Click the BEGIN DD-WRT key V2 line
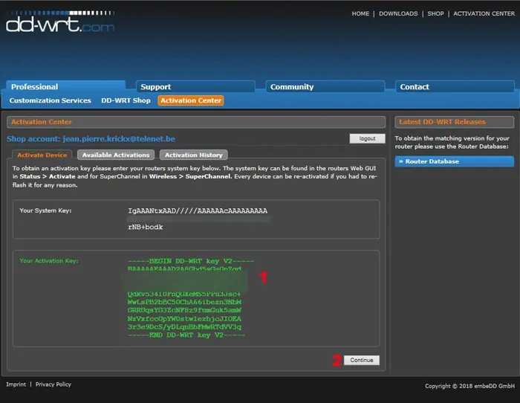The height and width of the screenshot is (403, 520). click(x=191, y=261)
